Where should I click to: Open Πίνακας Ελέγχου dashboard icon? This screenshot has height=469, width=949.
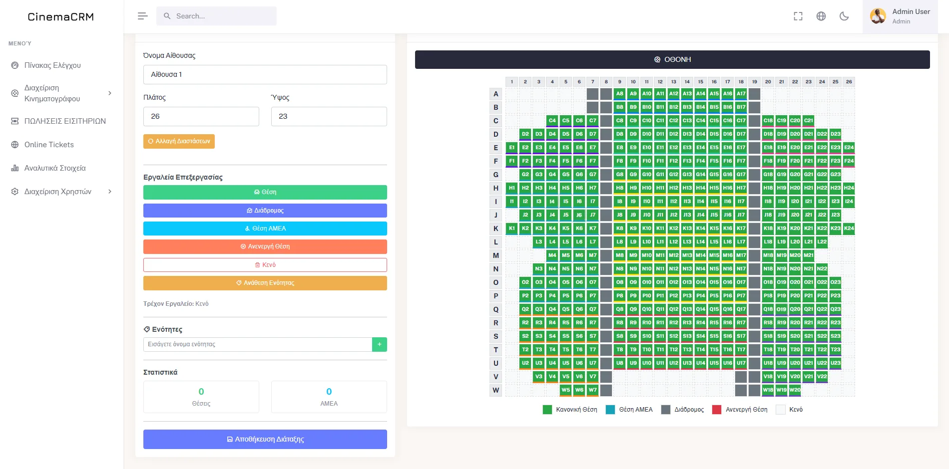point(15,65)
